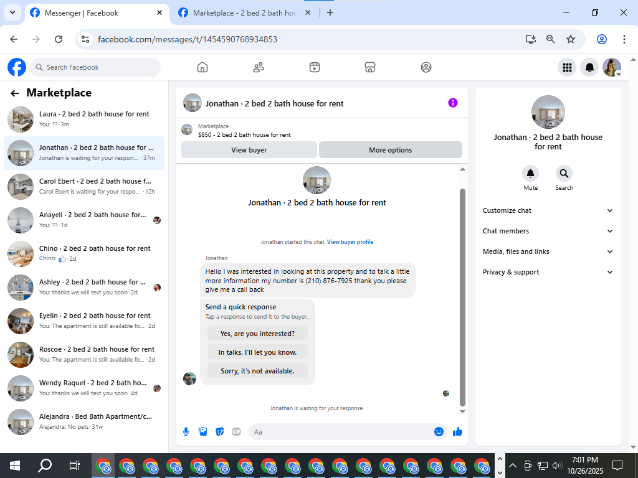This screenshot has width=638, height=478.
Task: Open the Windows notification center
Action: click(x=617, y=466)
